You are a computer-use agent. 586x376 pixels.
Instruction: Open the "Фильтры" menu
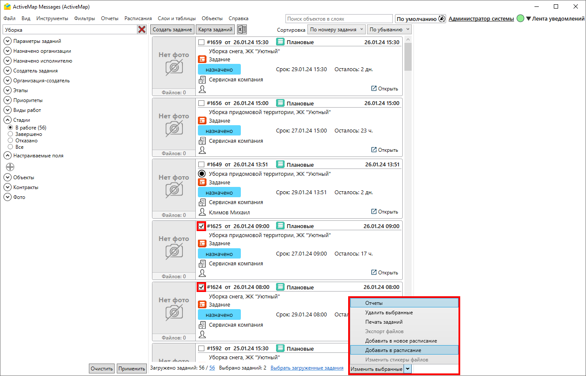(x=84, y=18)
